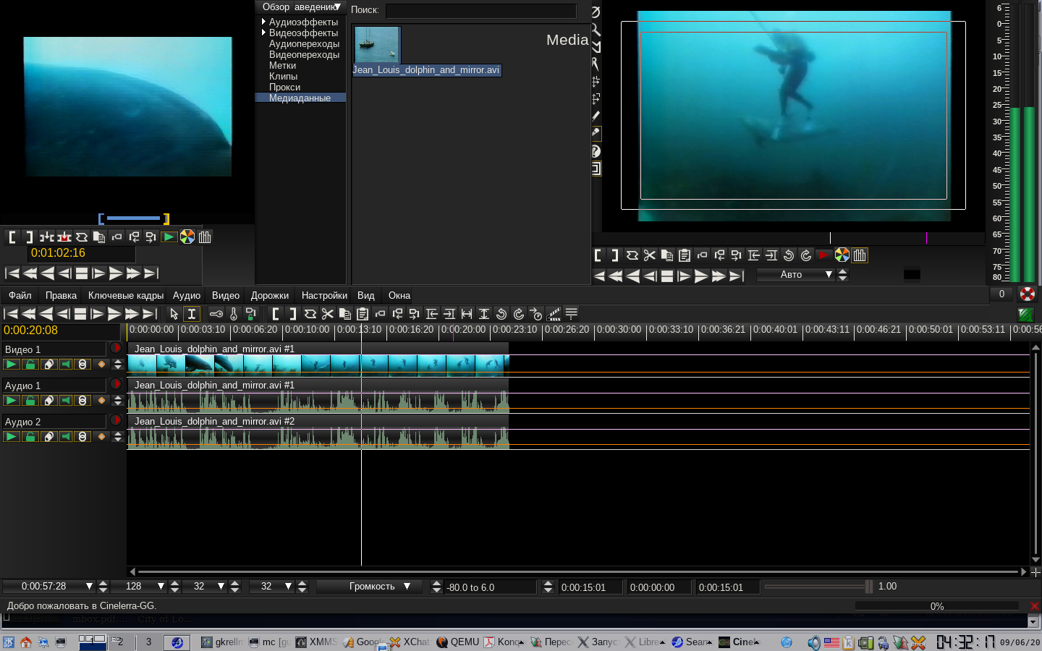Open the Дорожки menu

tap(269, 295)
